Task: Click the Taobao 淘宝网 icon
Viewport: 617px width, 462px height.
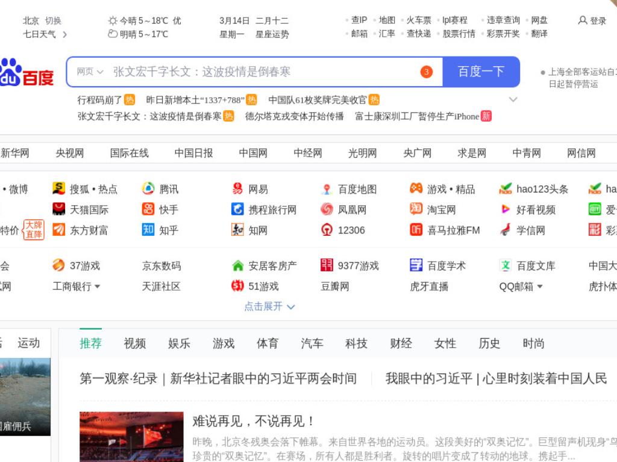Action: [416, 209]
